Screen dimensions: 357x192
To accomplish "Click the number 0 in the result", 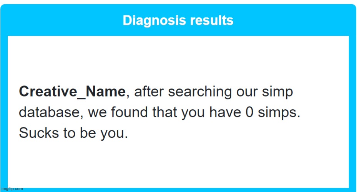I will click(249, 112).
